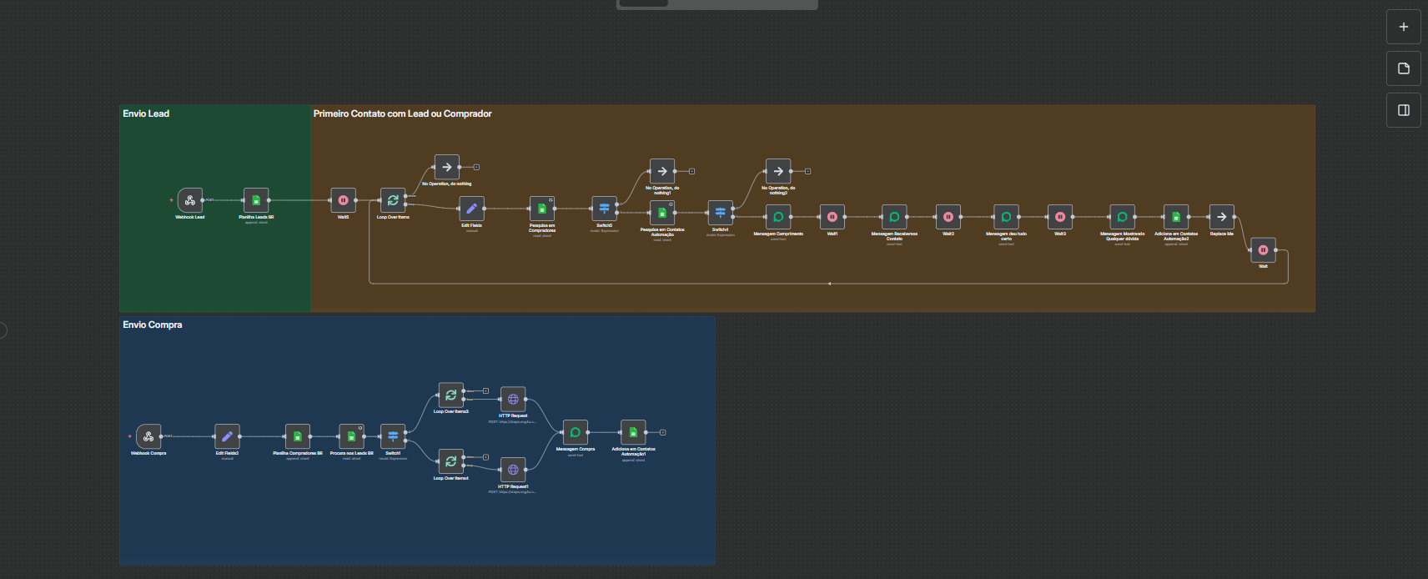Click plus connector after Adiciona em Contatos Automação1
1428x579 pixels.
click(x=662, y=432)
